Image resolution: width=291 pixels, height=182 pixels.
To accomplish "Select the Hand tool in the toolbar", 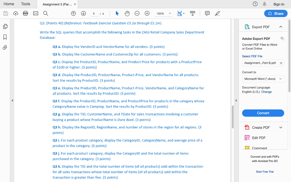I will pyautogui.click(x=127, y=13).
